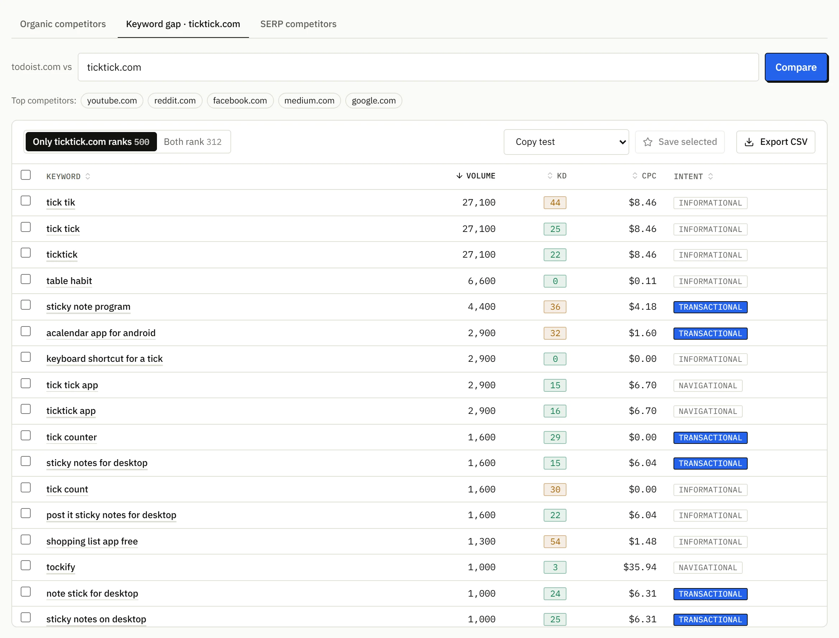Select checkbox for 'shopping list app free'

tap(26, 540)
